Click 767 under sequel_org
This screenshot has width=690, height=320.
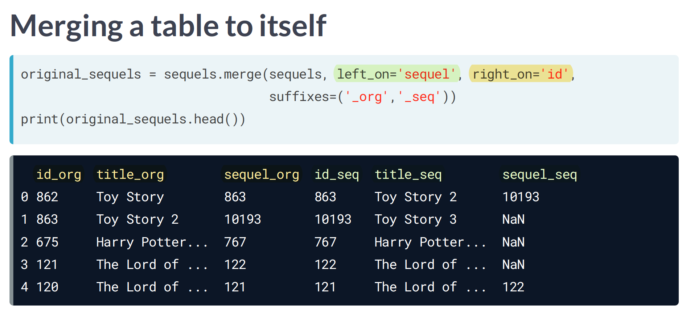235,242
